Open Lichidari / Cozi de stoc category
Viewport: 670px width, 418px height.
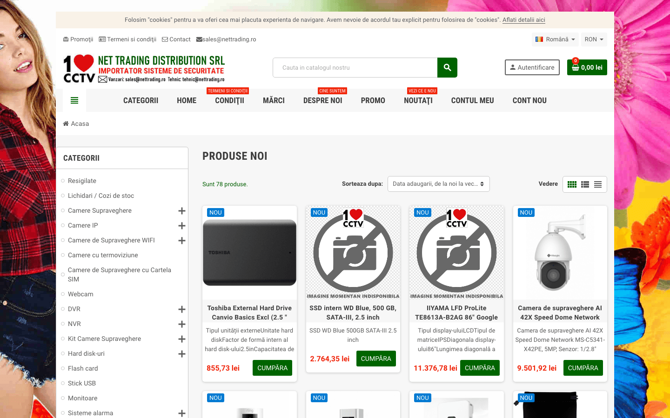(101, 196)
